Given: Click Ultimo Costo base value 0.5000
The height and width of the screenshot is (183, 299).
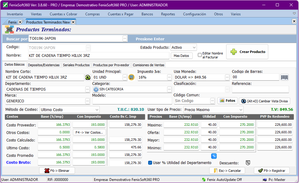Looking at the screenshot, I should [54, 147].
